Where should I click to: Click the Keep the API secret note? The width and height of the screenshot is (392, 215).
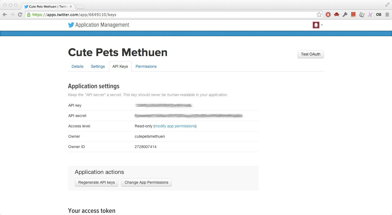(148, 95)
